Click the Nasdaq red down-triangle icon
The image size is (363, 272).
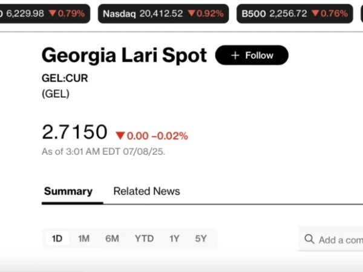[191, 13]
